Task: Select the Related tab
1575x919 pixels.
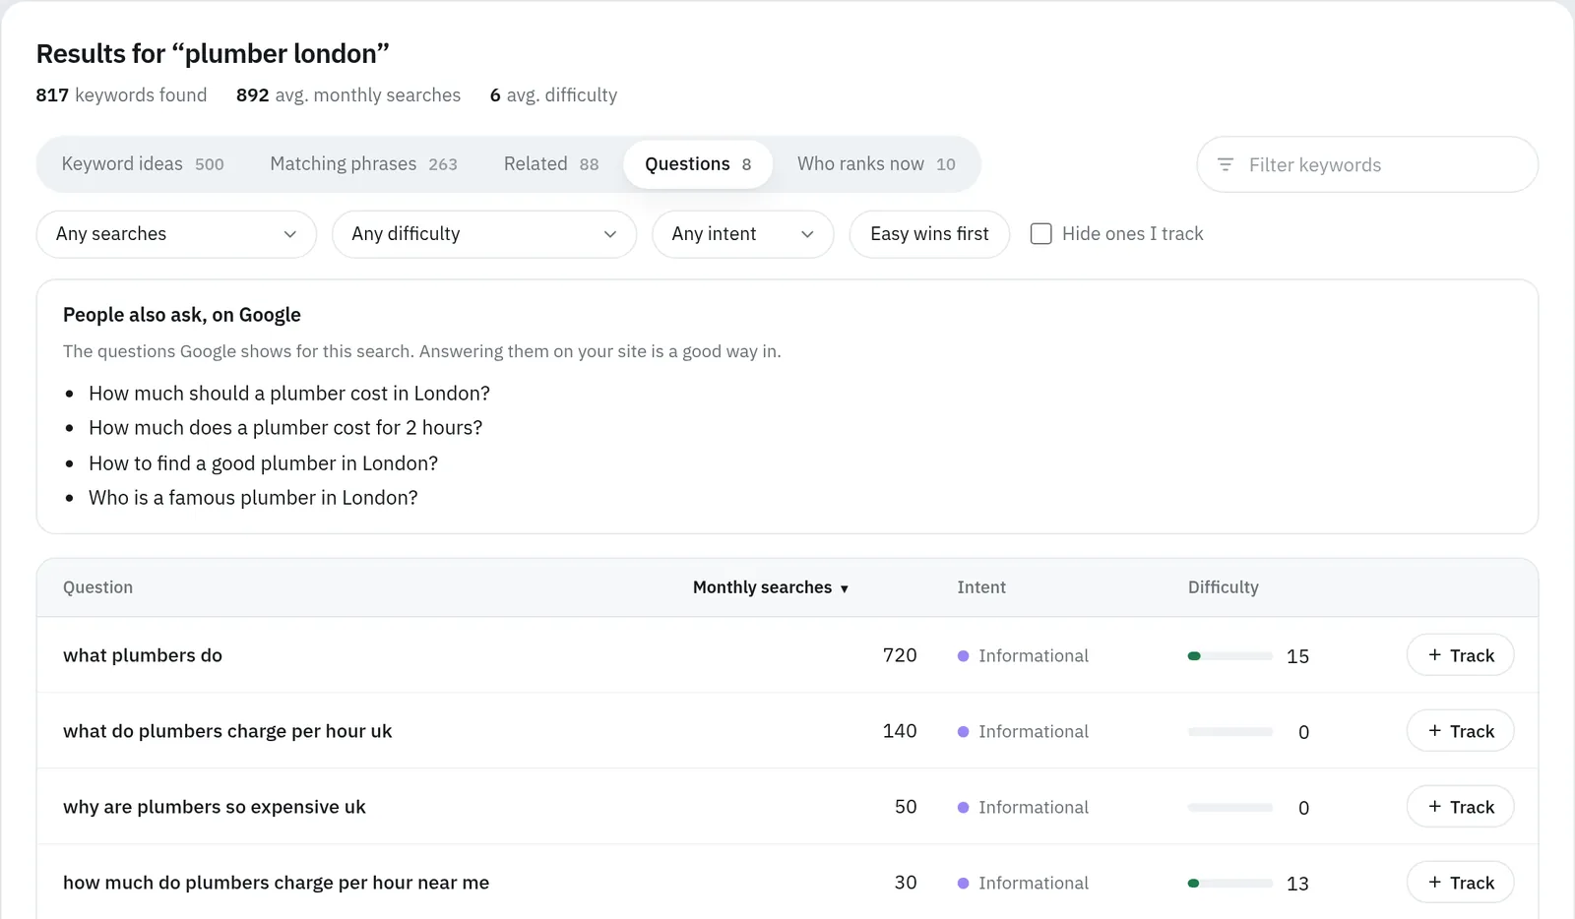Action: pos(551,164)
